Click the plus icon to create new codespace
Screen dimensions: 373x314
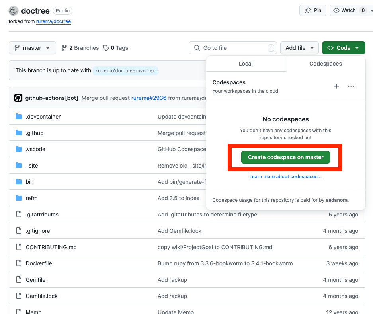tap(336, 86)
